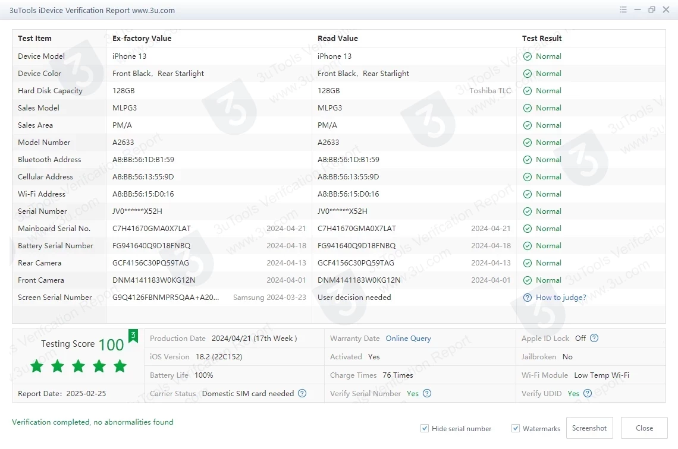Click the help icon beside Verify UDID
678x449 pixels.
588,394
